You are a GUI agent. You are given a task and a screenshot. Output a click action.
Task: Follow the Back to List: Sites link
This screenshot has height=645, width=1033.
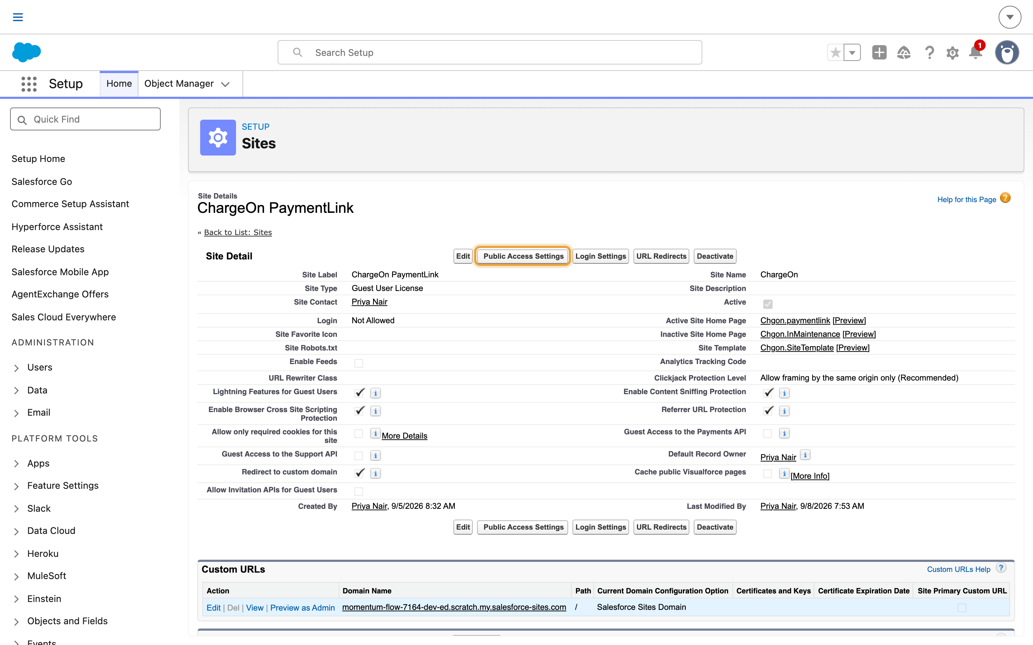pos(238,232)
